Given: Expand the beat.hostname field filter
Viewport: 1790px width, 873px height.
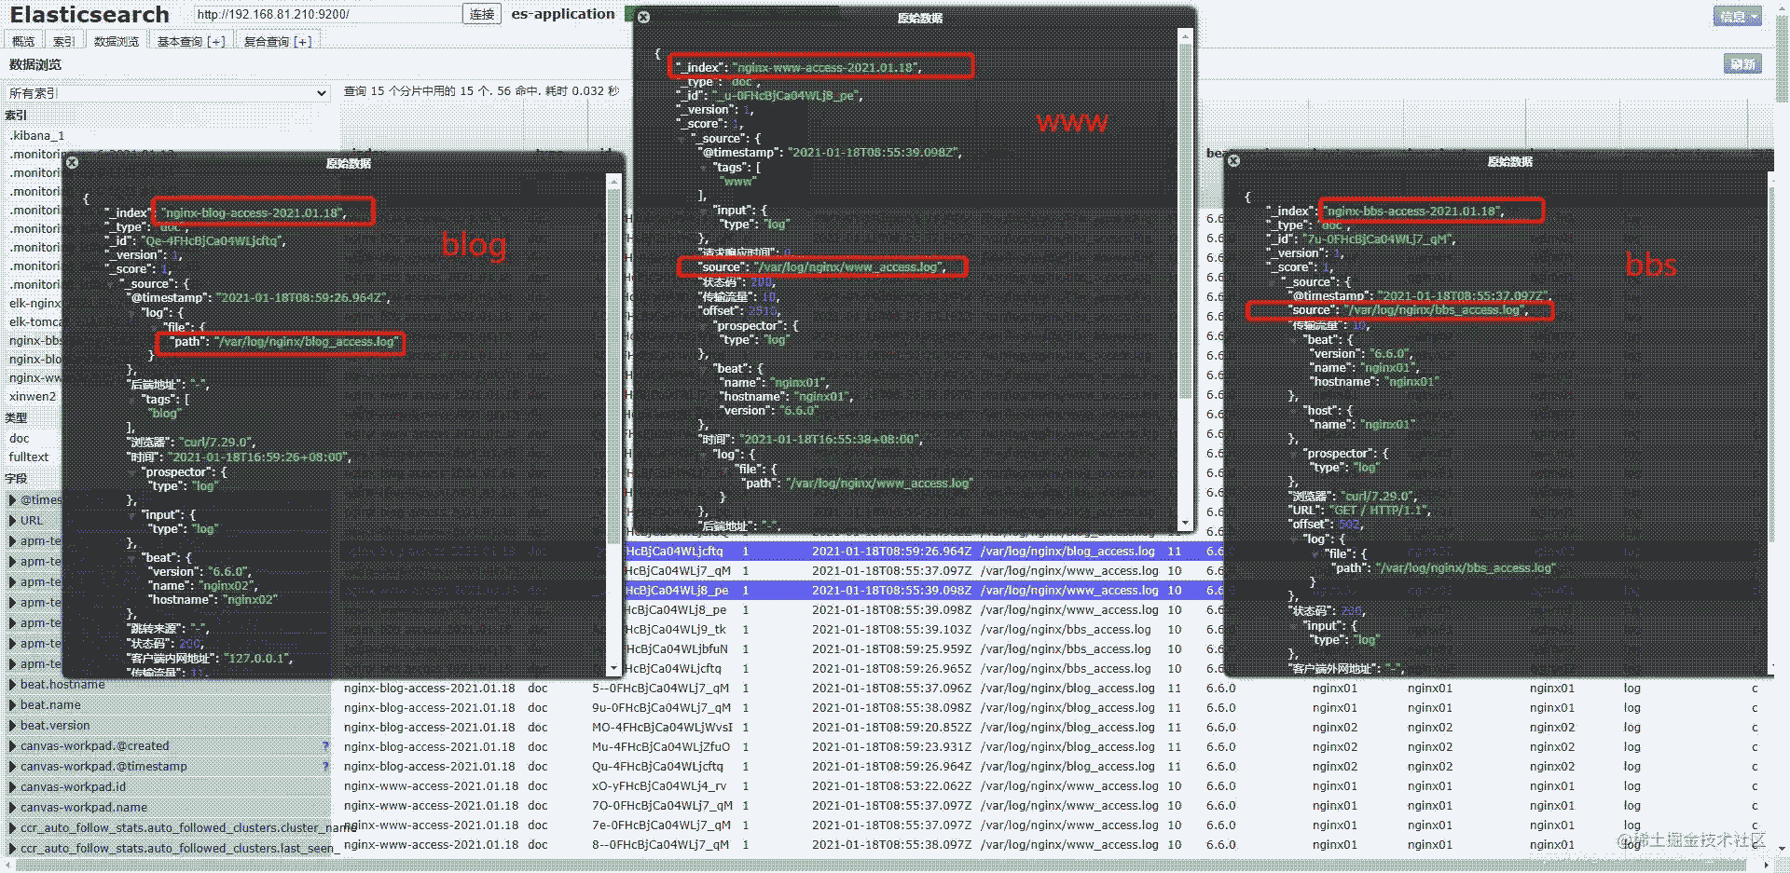Looking at the screenshot, I should pos(13,685).
